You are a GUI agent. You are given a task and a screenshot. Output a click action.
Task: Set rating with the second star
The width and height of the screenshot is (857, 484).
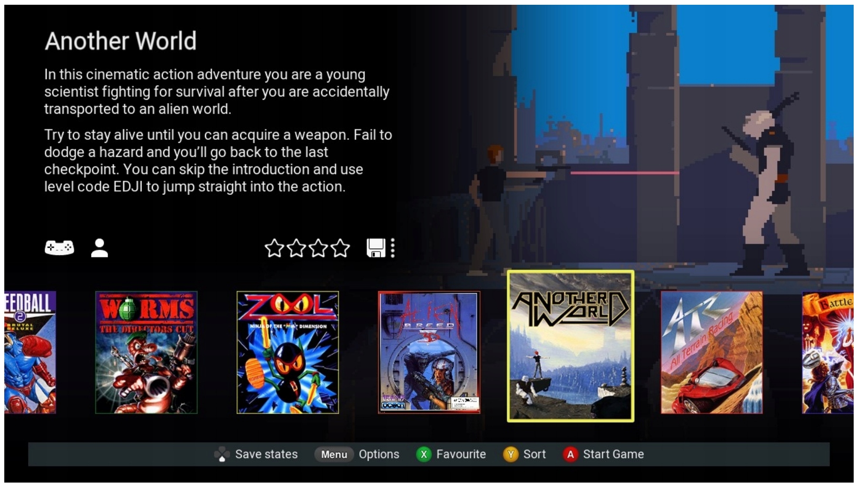click(296, 248)
